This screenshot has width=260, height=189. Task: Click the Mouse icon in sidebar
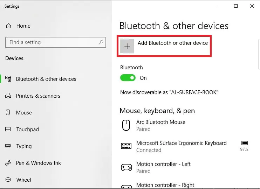click(x=8, y=113)
